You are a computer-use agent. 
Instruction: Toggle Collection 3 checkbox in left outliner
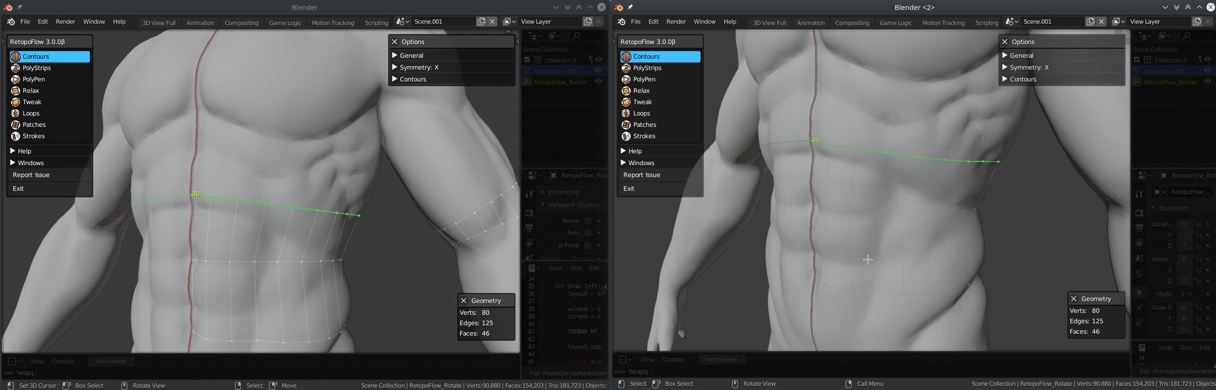click(527, 60)
